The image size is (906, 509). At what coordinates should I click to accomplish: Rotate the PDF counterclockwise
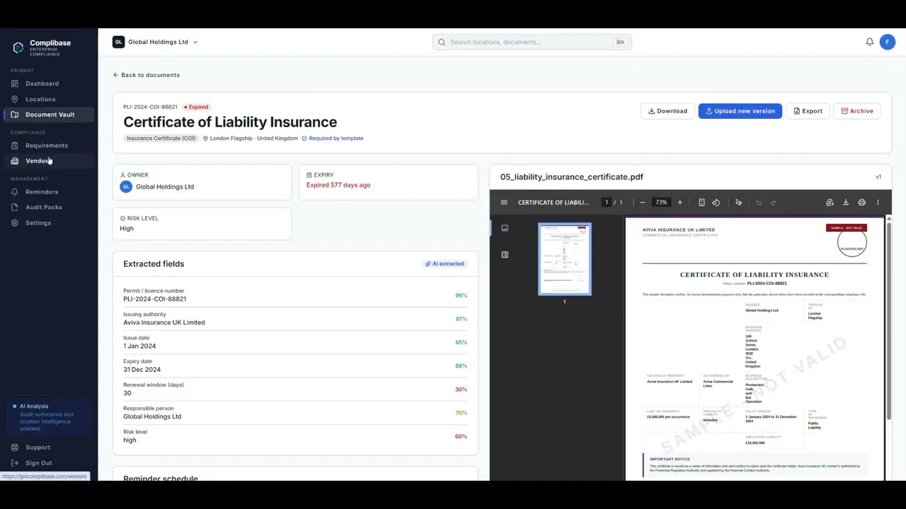point(716,202)
